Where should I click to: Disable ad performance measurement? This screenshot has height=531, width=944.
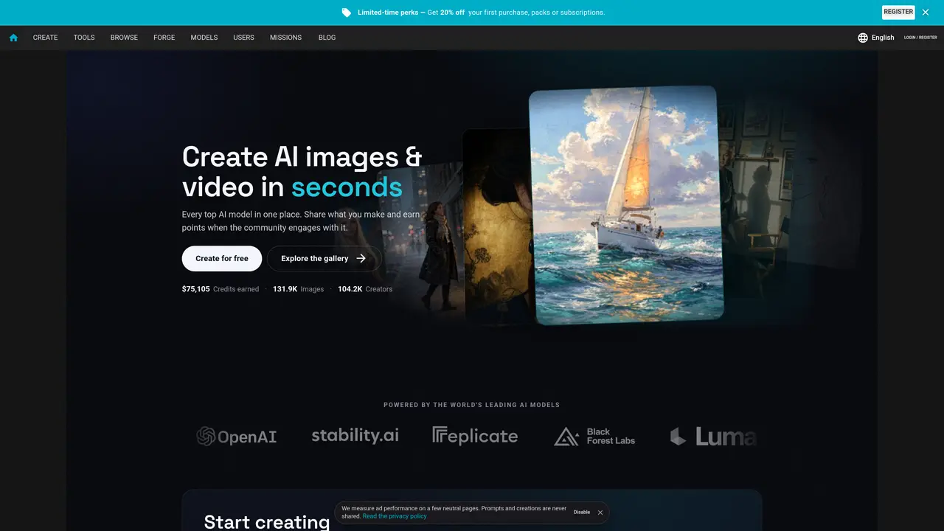point(582,513)
